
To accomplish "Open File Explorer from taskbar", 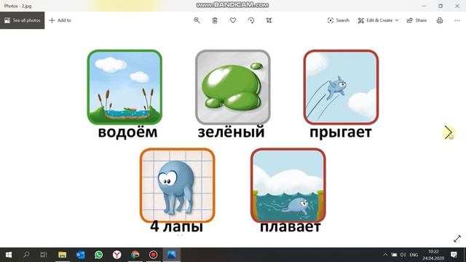I will [x=62, y=255].
